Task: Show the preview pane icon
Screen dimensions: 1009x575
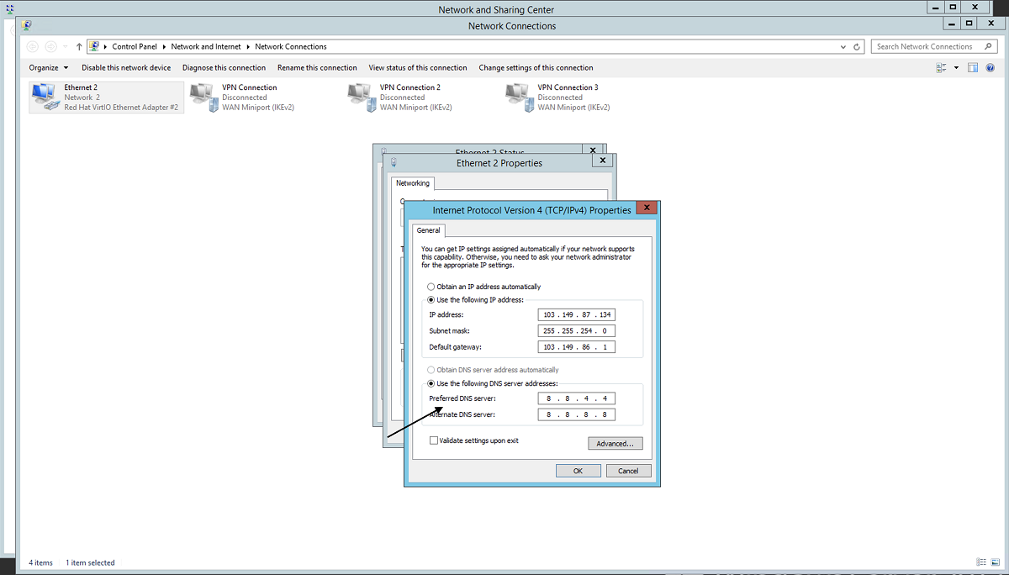Action: coord(973,68)
